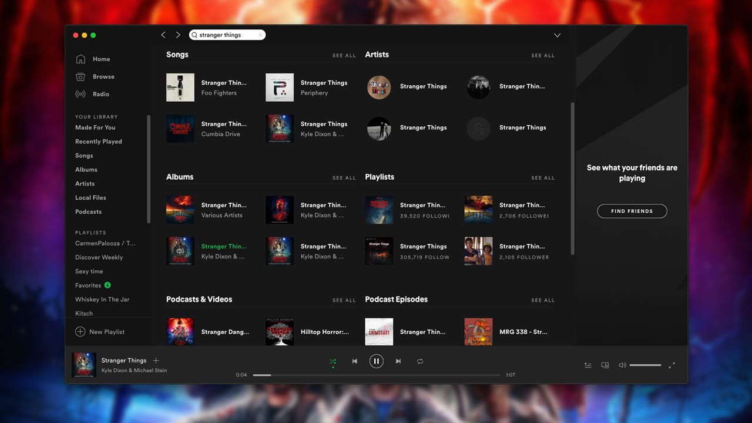Click the song progress bar
Image resolution: width=752 pixels, height=423 pixels.
[x=377, y=375]
